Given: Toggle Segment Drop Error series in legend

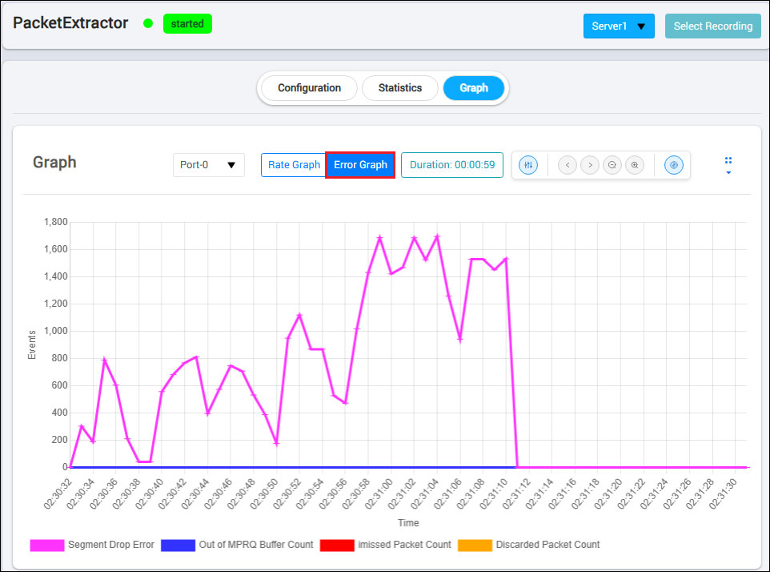Looking at the screenshot, I should pyautogui.click(x=92, y=545).
